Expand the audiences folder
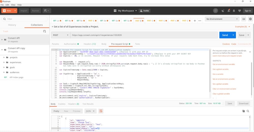The width and height of the screenshot is (254, 132). click(x=4, y=72)
